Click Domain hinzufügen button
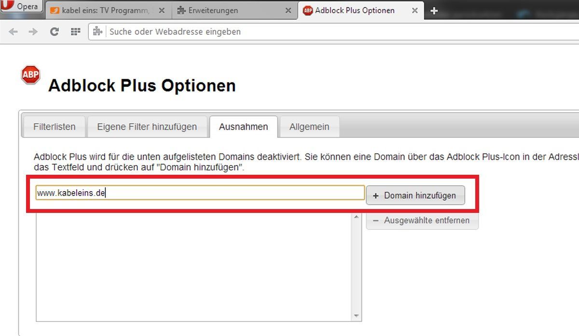The height and width of the screenshot is (336, 579). (415, 196)
